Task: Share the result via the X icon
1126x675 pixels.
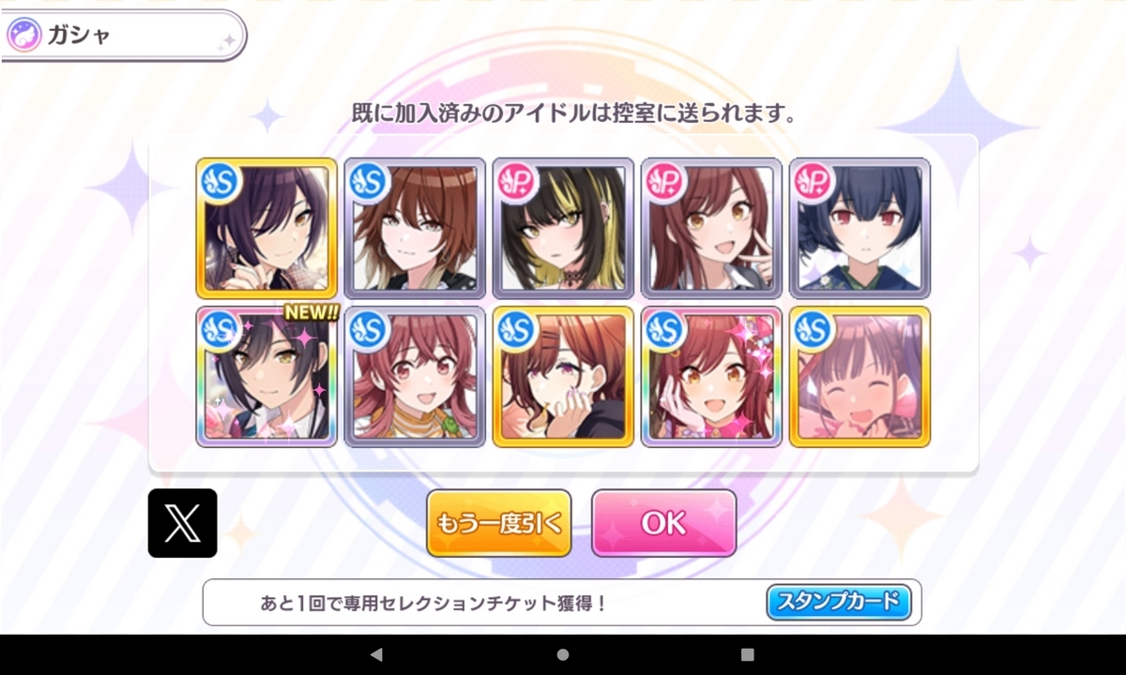Action: [x=182, y=523]
